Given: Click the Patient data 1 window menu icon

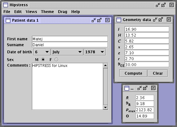Looking at the screenshot, I should [x=8, y=20].
